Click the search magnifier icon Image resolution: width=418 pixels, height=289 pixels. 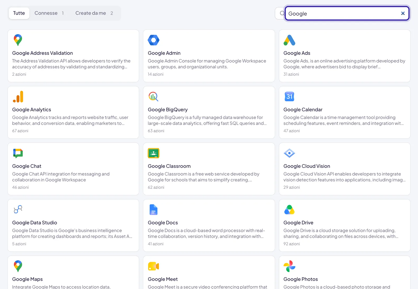click(x=282, y=13)
